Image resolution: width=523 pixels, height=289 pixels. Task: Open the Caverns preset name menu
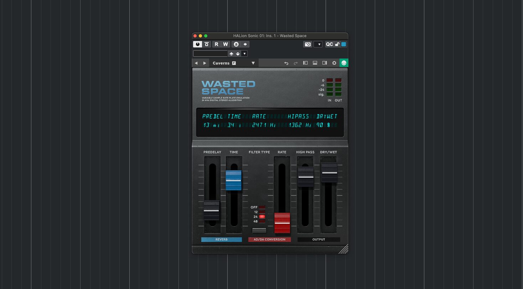pos(221,63)
